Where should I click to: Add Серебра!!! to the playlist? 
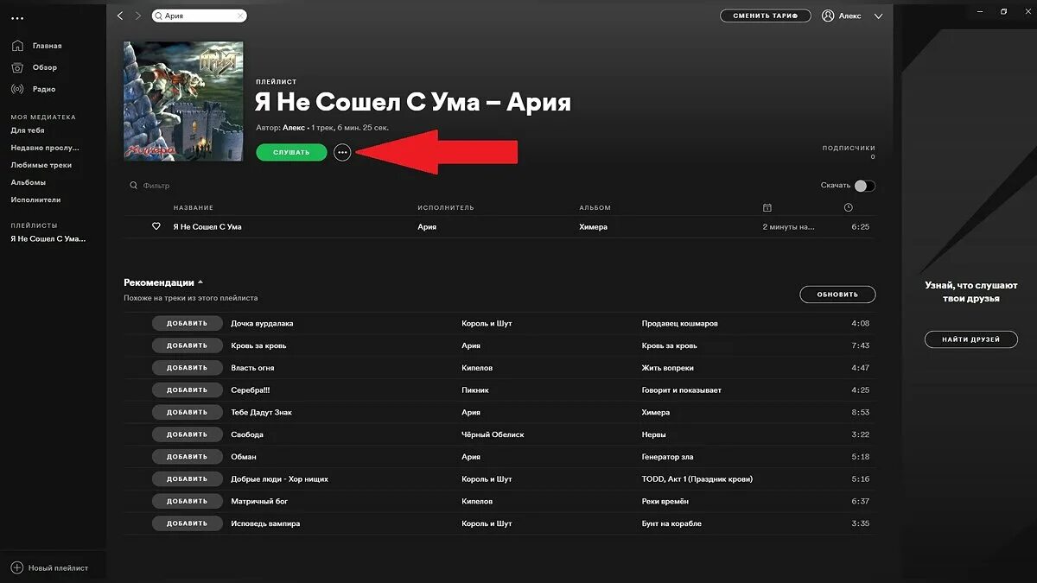click(x=188, y=390)
